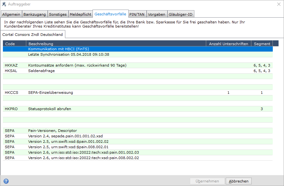Select the Cortal Consors Zndl Deutschland tab
Viewport: 284px width, 186px height.
(33, 34)
